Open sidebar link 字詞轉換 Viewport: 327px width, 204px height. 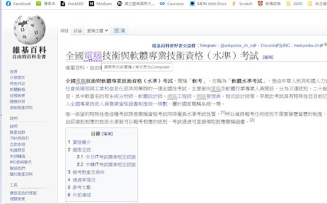coord(17,156)
